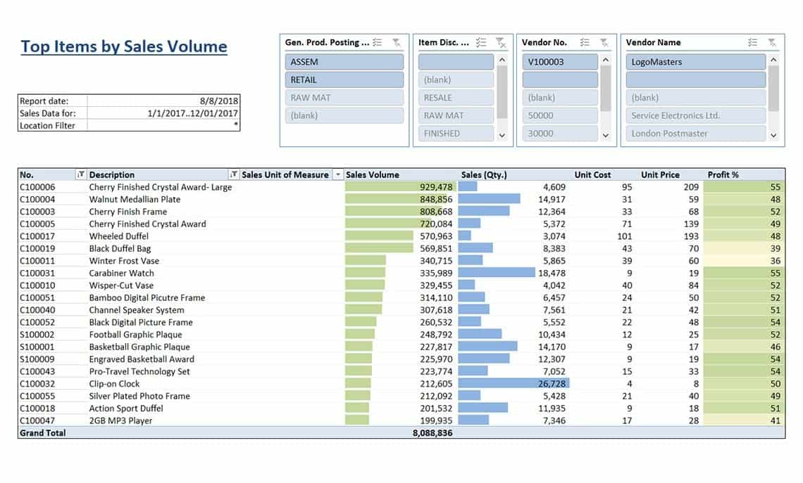This screenshot has height=483, width=803.
Task: Clear filter on Item Disc. slicer
Action: point(500,42)
